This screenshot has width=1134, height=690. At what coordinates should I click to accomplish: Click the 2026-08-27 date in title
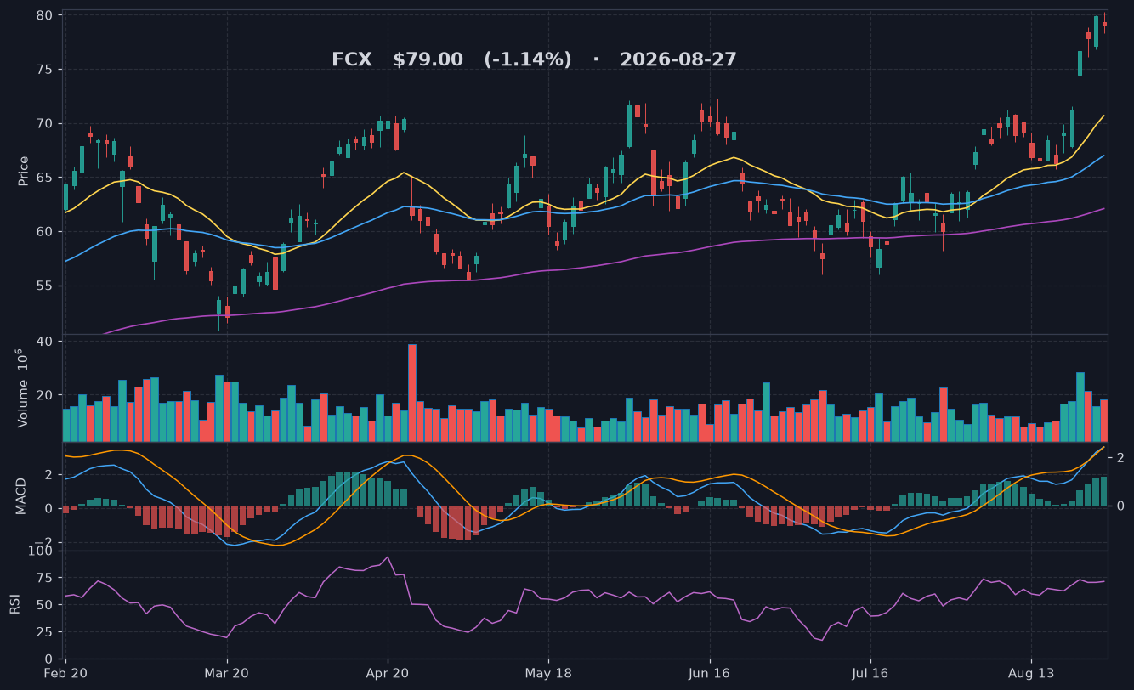click(x=678, y=60)
